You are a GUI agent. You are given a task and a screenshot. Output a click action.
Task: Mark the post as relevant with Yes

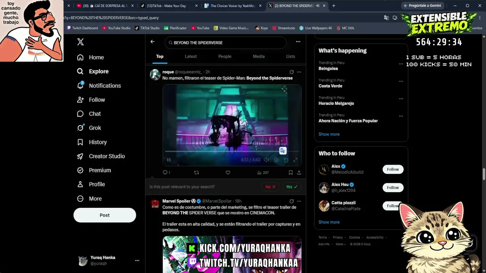coord(292,187)
